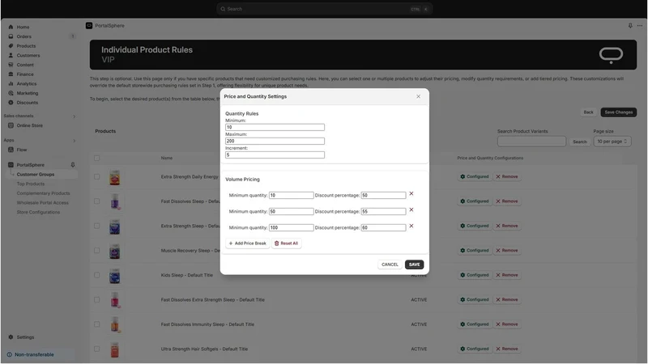
Task: Check the Extra Strength Sleep row checkbox
Action: [96, 226]
